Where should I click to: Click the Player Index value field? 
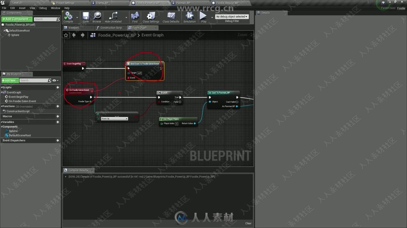coord(176,123)
